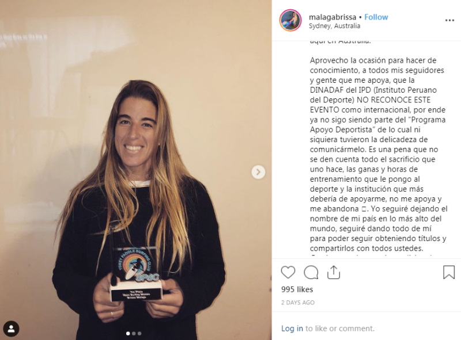Share the post using the upload arrow icon
This screenshot has width=461, height=340.
334,272
